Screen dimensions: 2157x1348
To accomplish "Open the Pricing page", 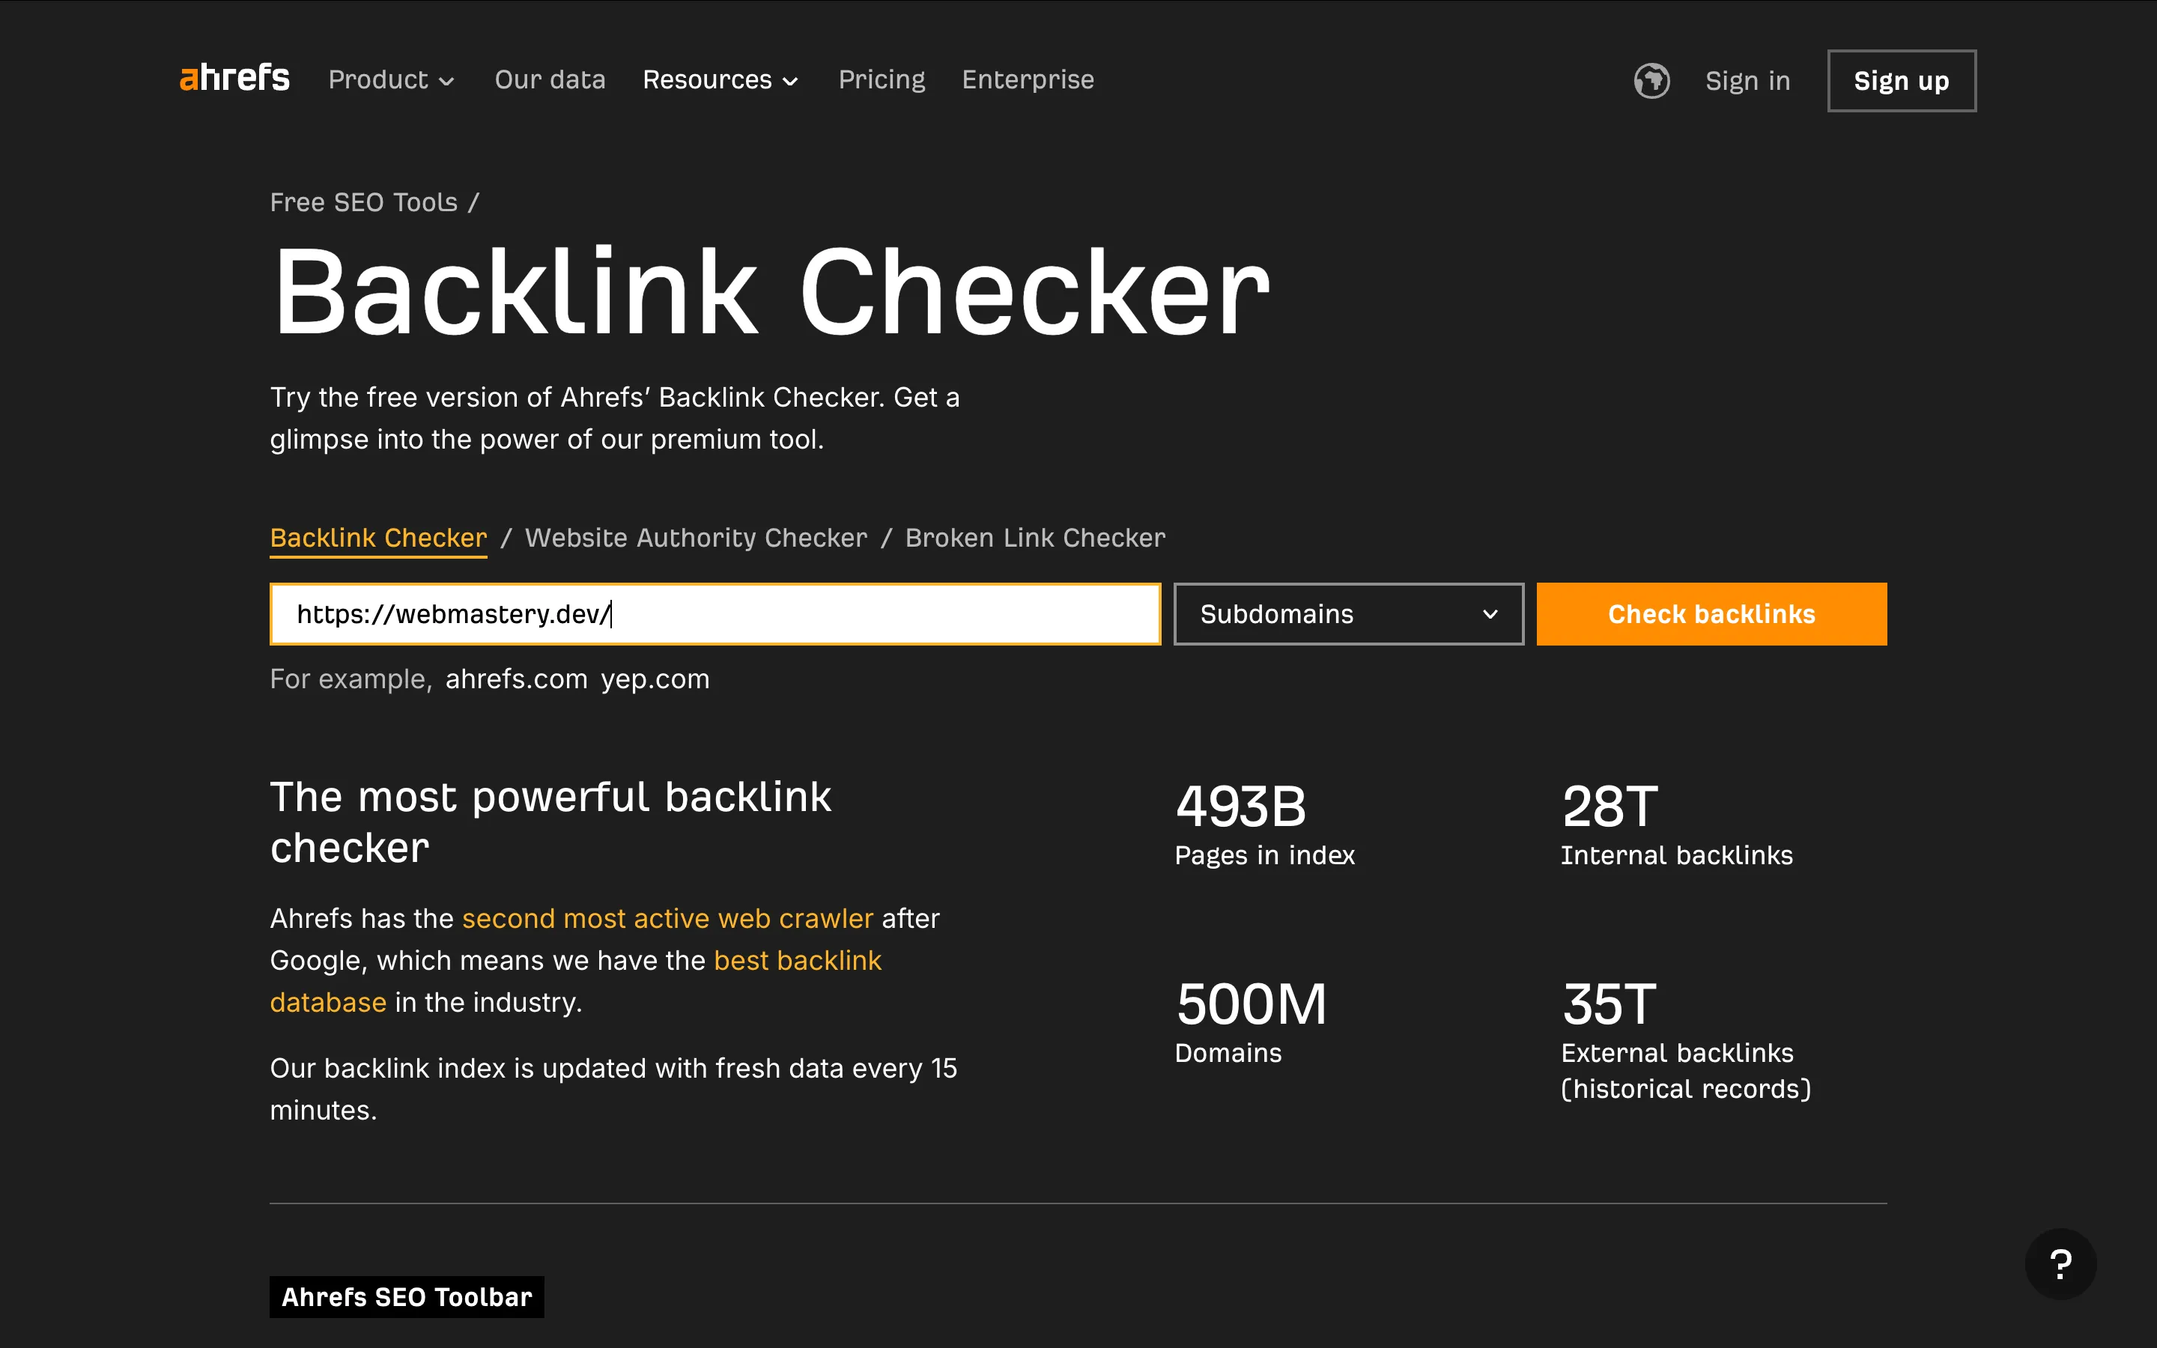I will 881,79.
